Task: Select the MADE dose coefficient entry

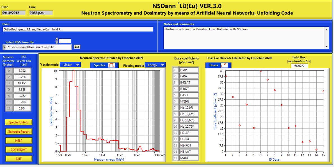Action: [x=189, y=158]
